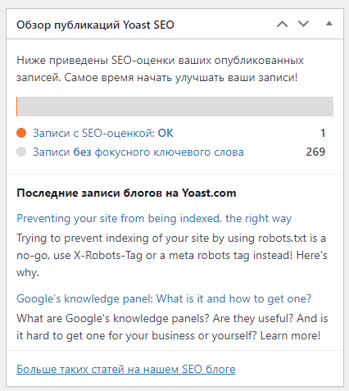The height and width of the screenshot is (391, 349).
Task: Open Google's knowledge panel article link
Action: coord(164,298)
